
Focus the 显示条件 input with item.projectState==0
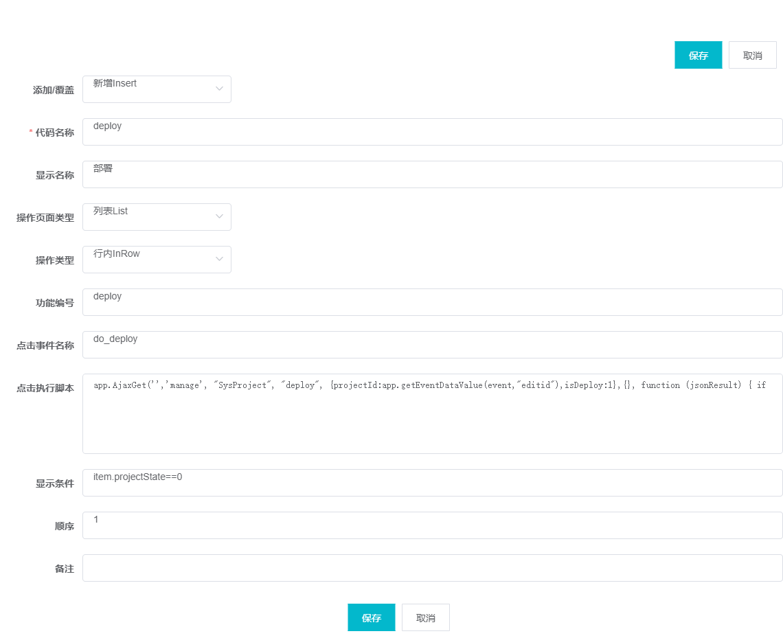click(433, 483)
